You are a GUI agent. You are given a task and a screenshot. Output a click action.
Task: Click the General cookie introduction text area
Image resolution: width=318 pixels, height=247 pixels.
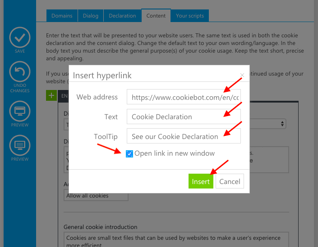click(x=176, y=240)
